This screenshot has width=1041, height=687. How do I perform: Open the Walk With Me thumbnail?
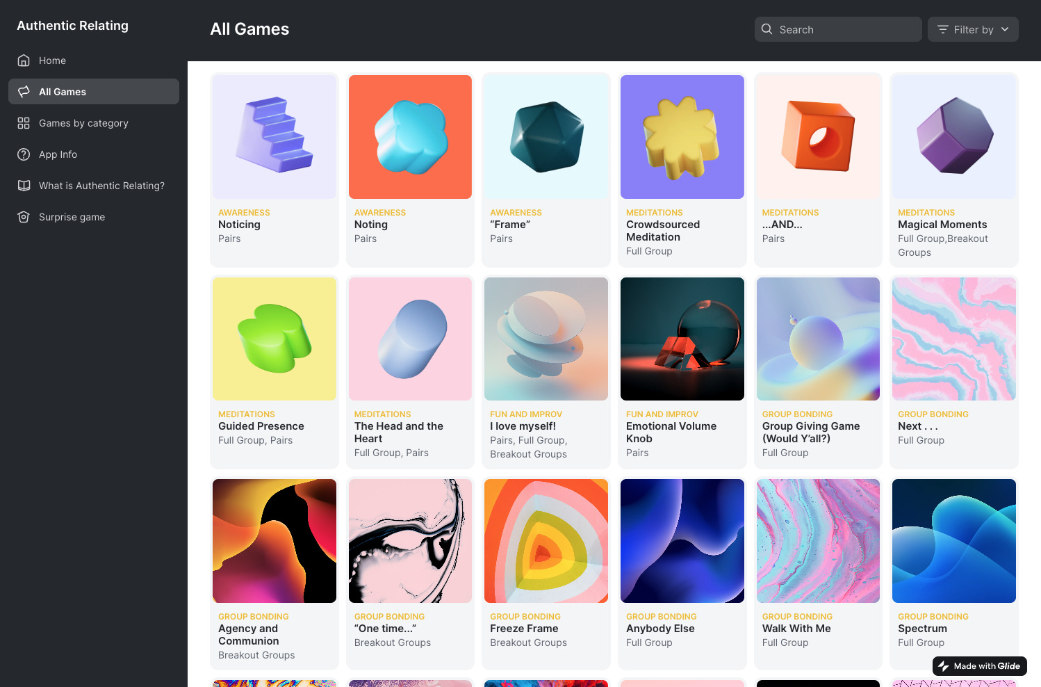pos(818,541)
